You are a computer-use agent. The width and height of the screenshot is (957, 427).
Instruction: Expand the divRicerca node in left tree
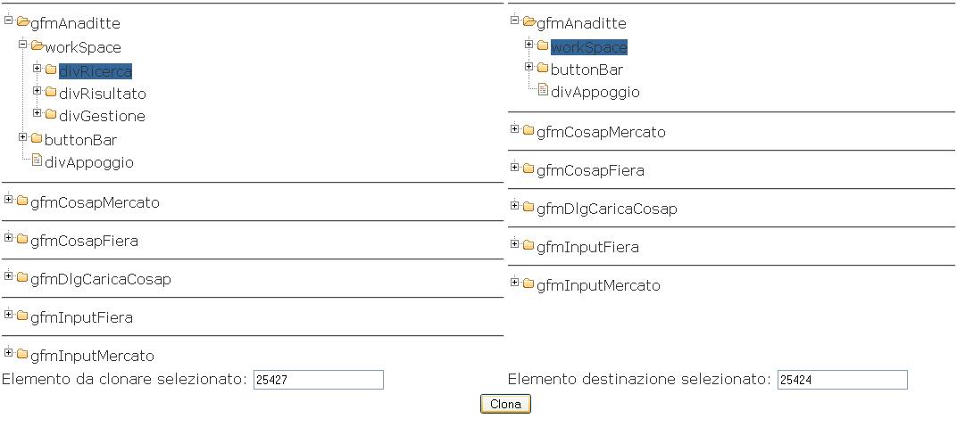(x=37, y=68)
